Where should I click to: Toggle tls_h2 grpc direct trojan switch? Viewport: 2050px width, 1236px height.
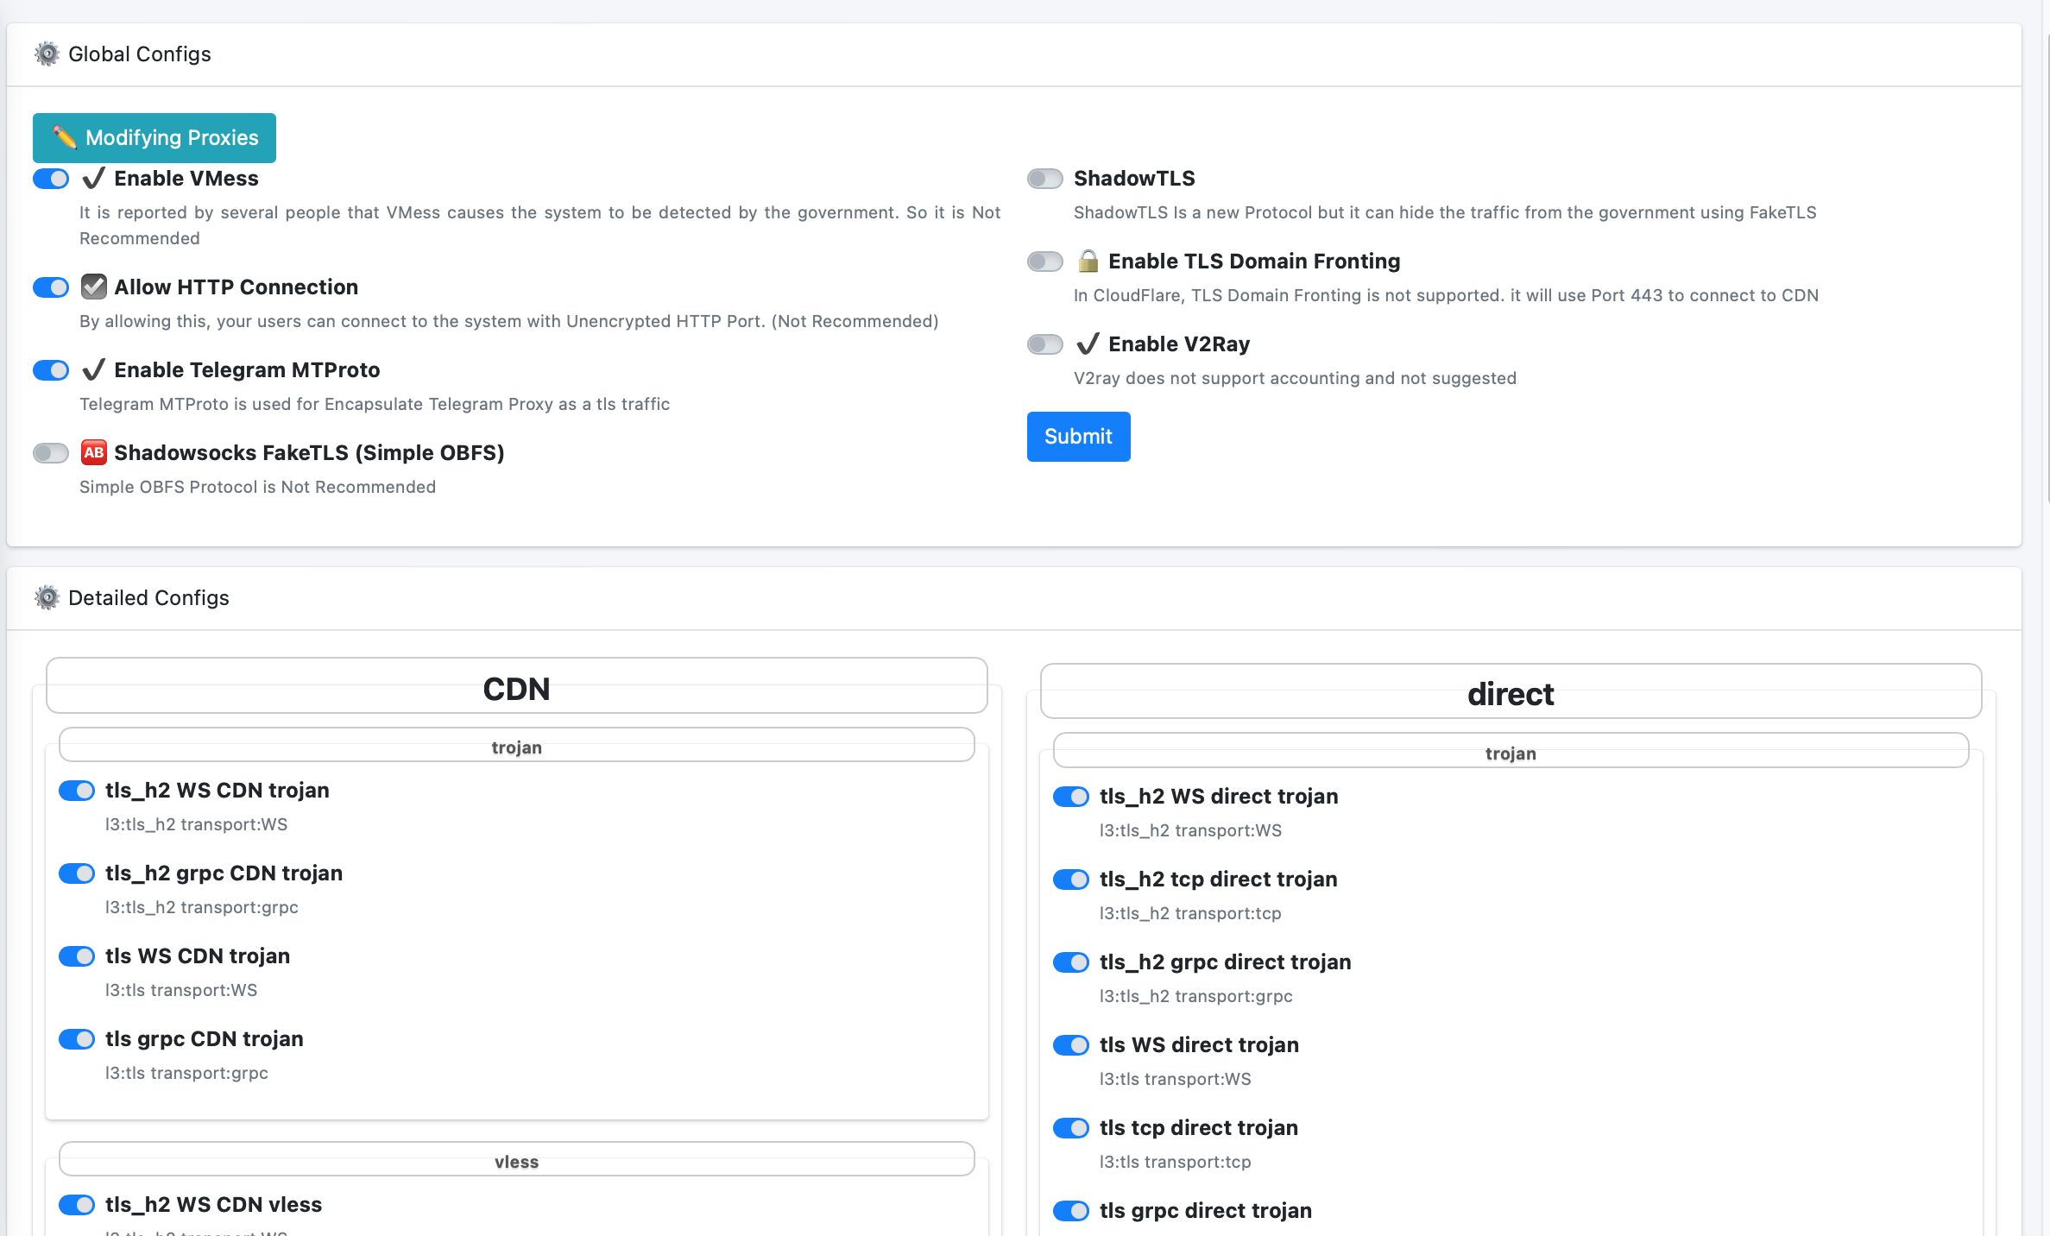1071,962
